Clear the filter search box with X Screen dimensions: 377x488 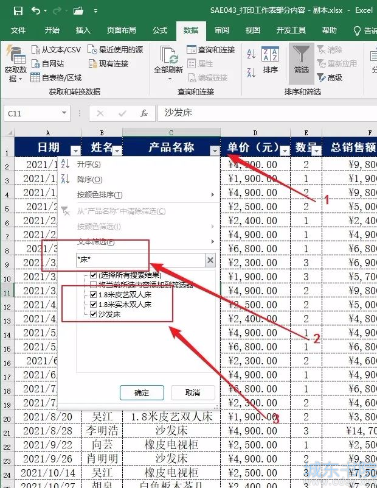pos(210,260)
